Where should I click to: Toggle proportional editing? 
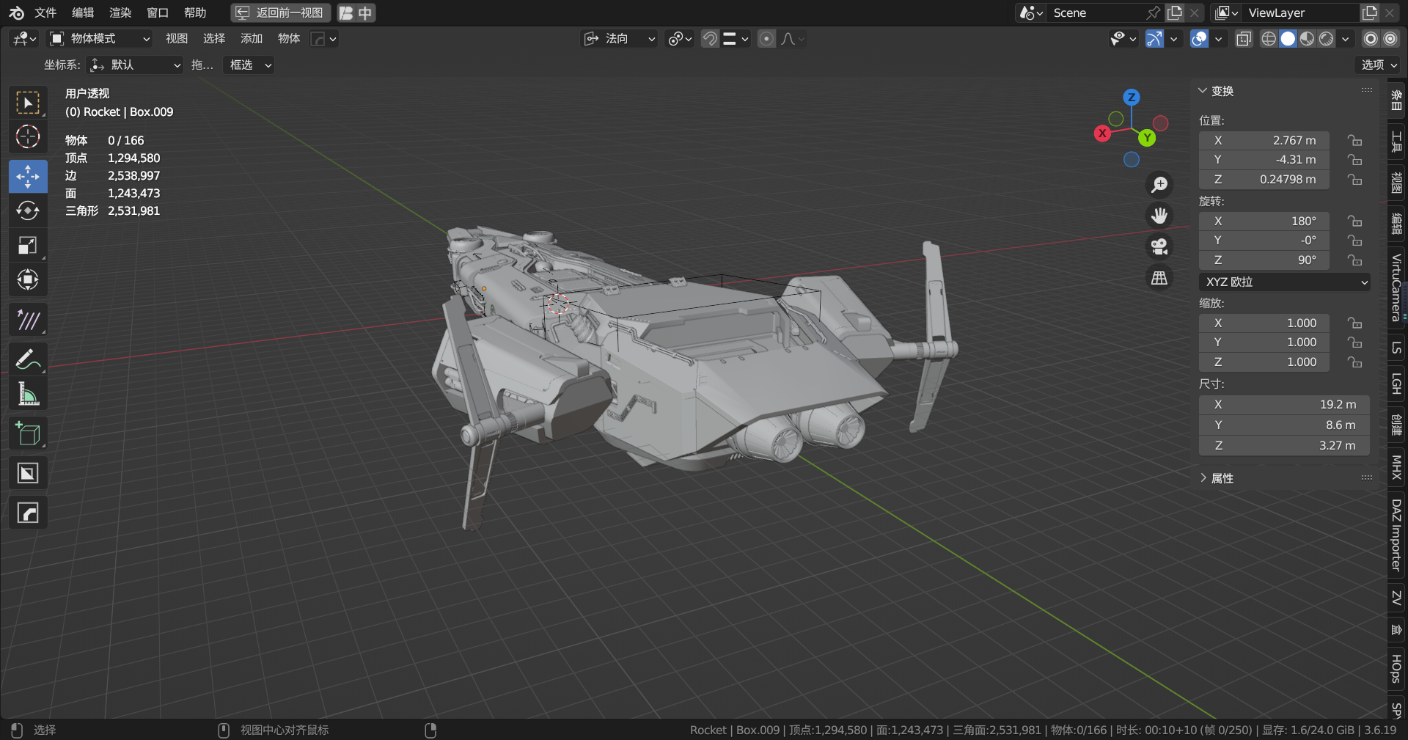766,39
